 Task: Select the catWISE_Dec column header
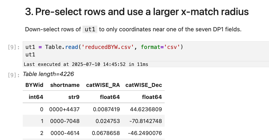point(144,85)
